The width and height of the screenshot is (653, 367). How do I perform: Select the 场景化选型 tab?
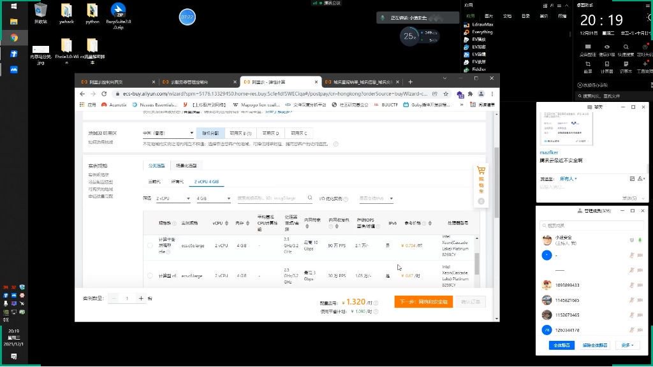coord(186,166)
